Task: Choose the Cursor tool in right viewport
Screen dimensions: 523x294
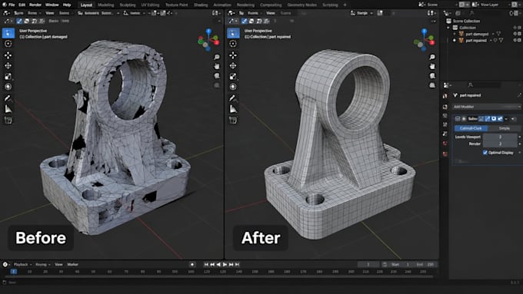Action: coord(233,44)
